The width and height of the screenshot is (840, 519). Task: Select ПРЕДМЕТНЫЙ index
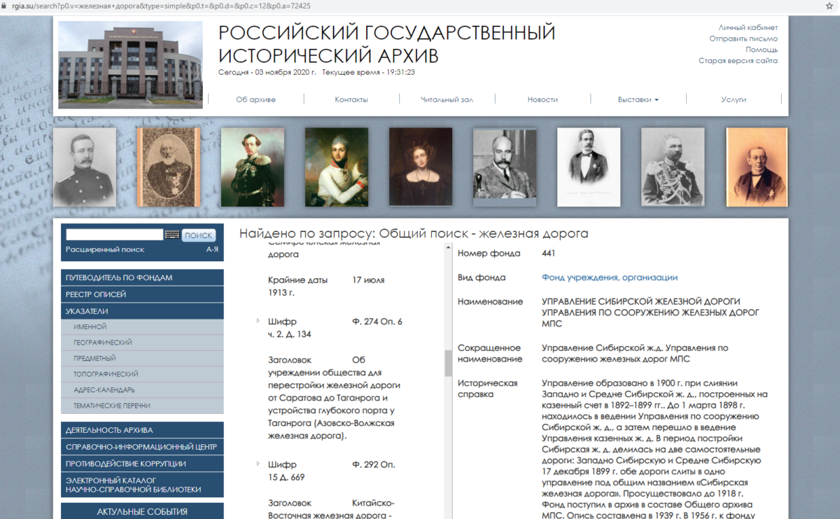pyautogui.click(x=142, y=358)
